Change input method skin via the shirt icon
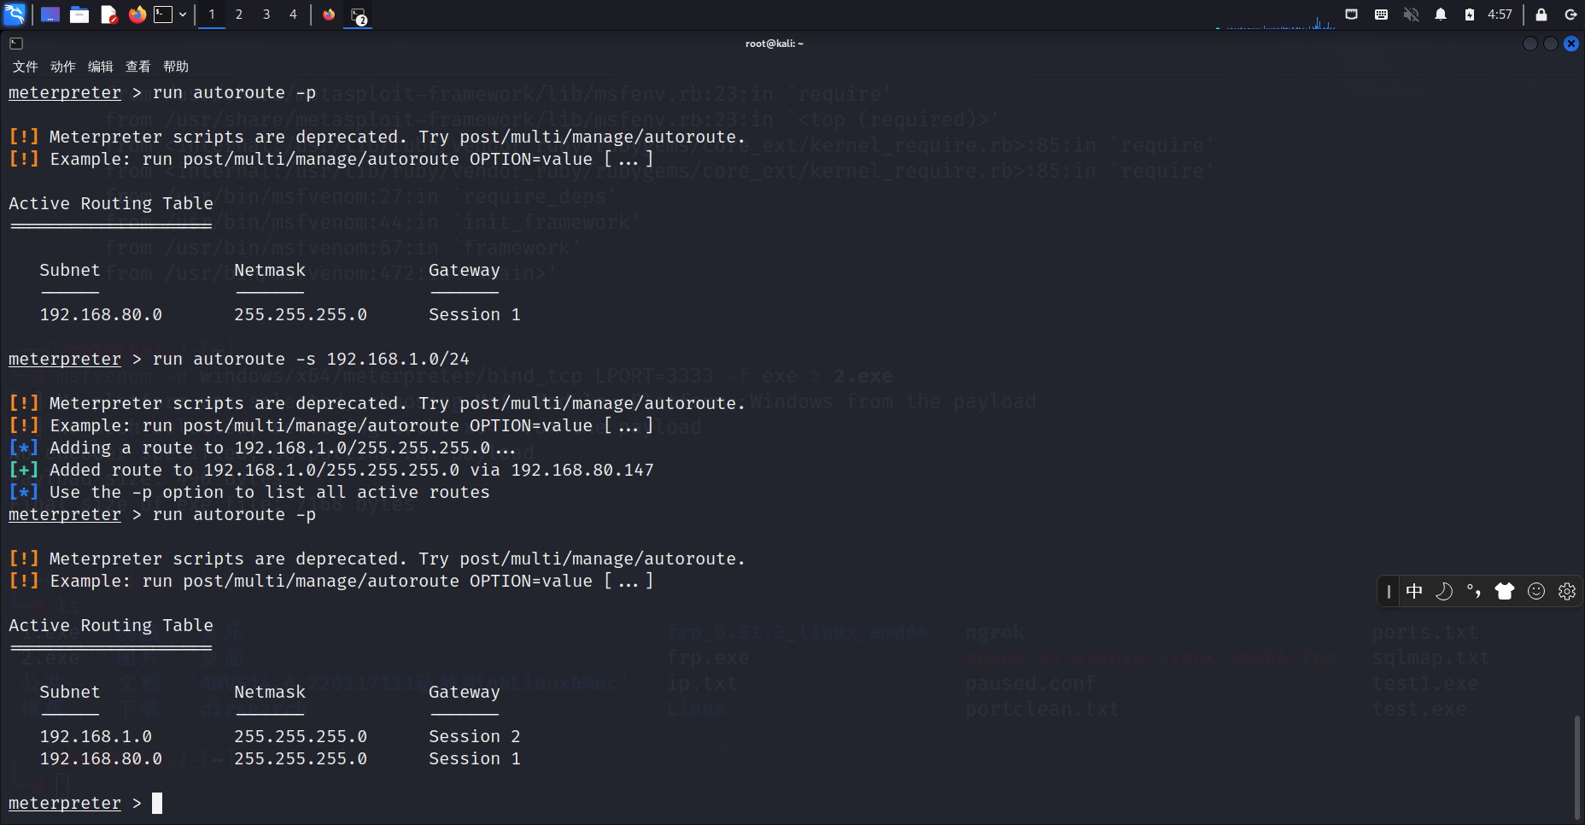1585x825 pixels. (x=1506, y=591)
